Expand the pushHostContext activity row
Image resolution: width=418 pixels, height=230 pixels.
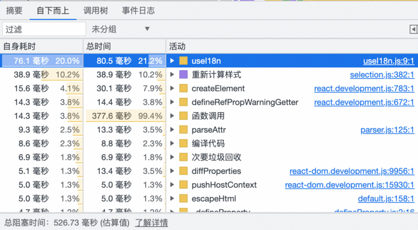pyautogui.click(x=172, y=185)
